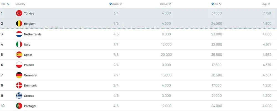Select the Country column header
The width and height of the screenshot is (277, 111).
coord(20,4)
